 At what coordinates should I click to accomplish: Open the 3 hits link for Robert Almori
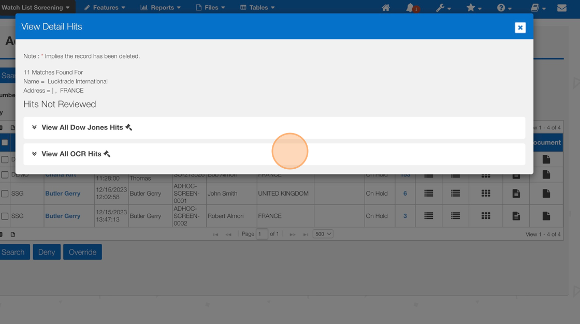405,216
